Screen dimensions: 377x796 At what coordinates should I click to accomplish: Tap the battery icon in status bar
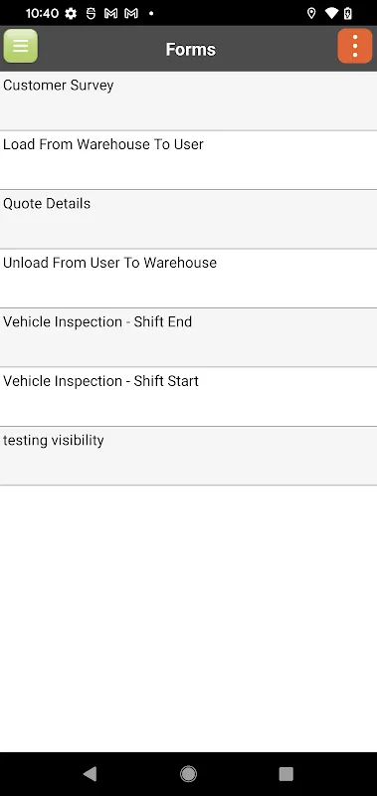click(347, 14)
